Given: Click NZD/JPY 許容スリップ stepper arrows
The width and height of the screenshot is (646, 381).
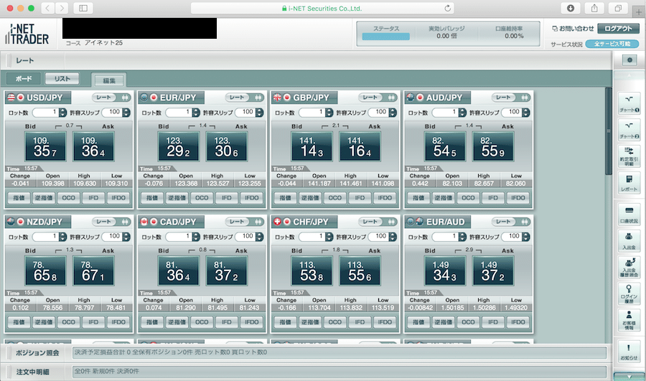Looking at the screenshot, I should pos(126,237).
